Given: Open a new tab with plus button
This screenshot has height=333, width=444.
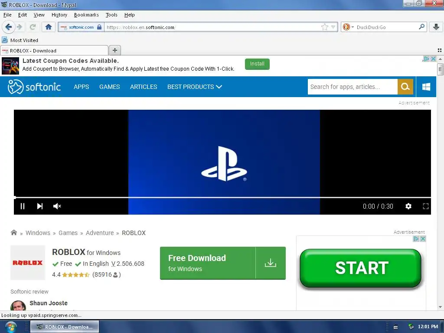Looking at the screenshot, I should click(x=114, y=50).
